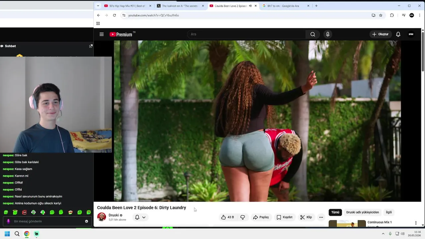The image size is (425, 239).
Task: Open Chrome profile avatar in toolbar
Action: click(412, 15)
